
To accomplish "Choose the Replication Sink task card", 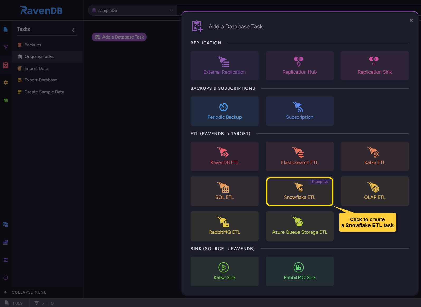I will 375,66.
